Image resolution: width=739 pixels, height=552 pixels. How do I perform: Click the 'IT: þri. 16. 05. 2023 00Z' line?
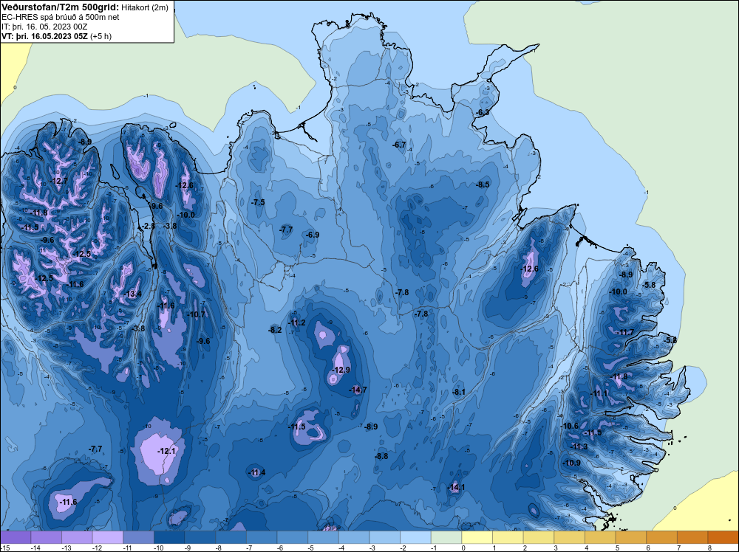tap(44, 27)
